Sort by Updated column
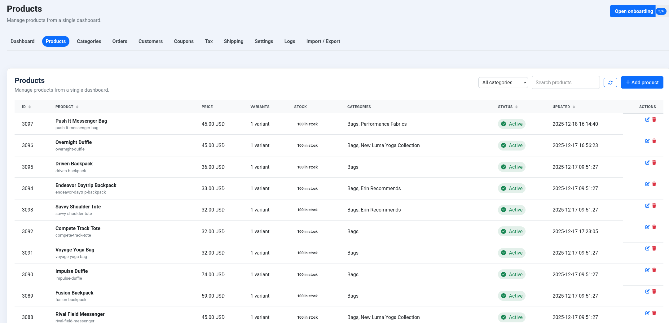Image resolution: width=669 pixels, height=323 pixels. 564,107
